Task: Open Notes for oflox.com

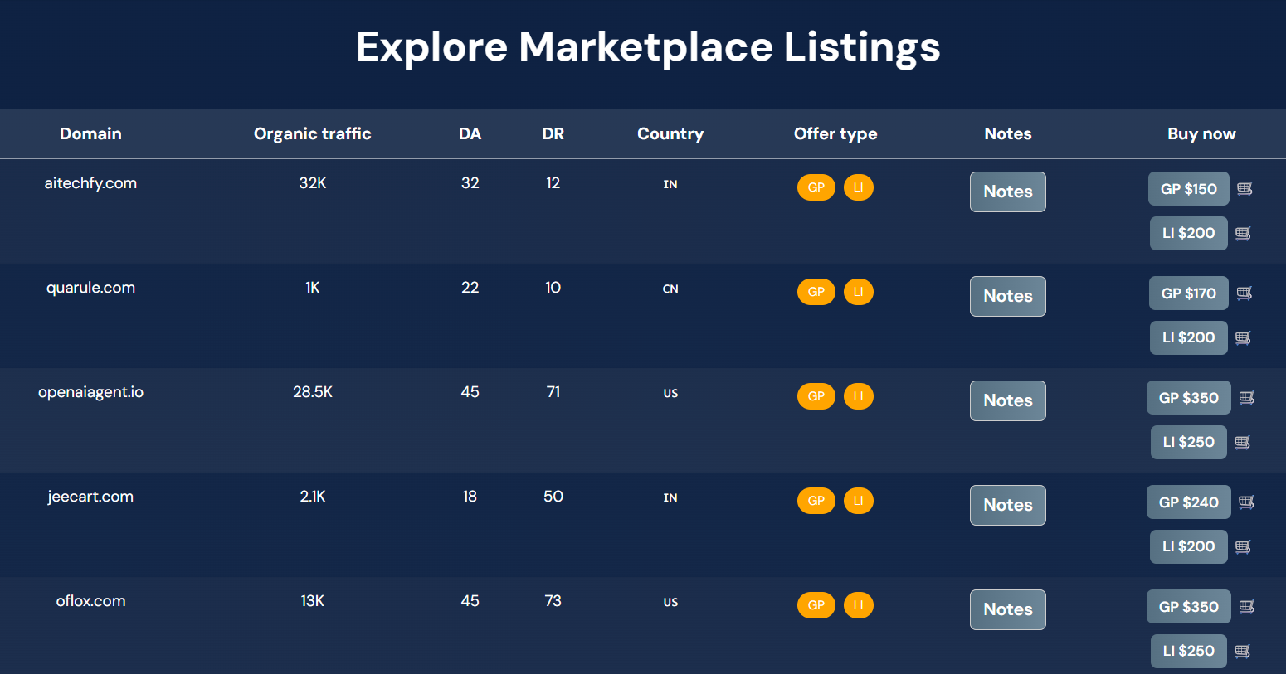Action: tap(1008, 609)
